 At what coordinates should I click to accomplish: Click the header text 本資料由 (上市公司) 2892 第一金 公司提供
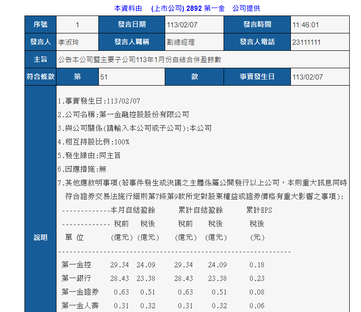pos(187,8)
